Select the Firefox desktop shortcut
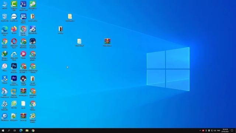The image size is (236, 133). (14, 30)
